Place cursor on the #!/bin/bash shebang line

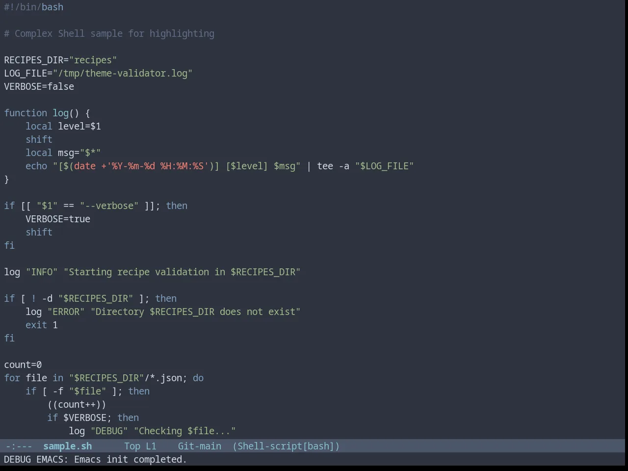pos(33,7)
